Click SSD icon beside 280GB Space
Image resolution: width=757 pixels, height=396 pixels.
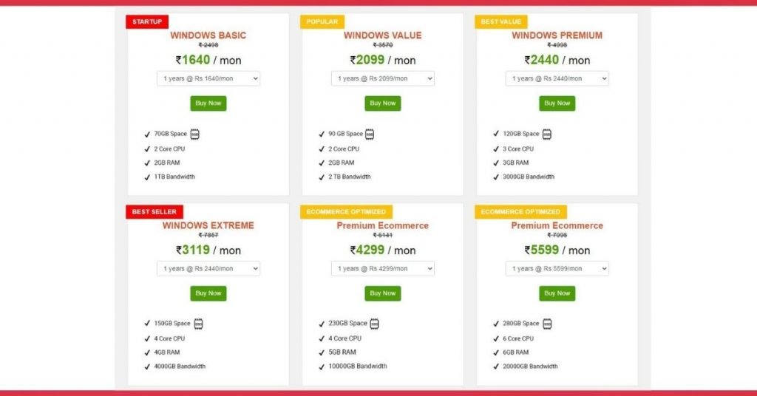click(547, 324)
